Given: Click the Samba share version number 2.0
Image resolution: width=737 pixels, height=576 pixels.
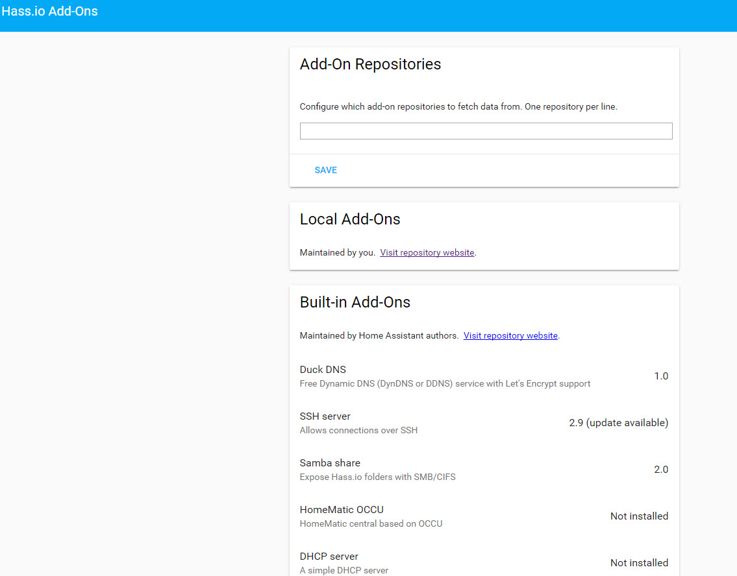Looking at the screenshot, I should click(661, 469).
